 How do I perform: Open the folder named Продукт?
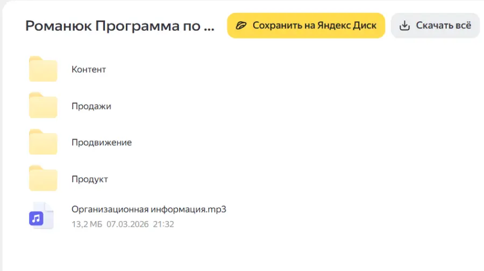[x=89, y=179]
